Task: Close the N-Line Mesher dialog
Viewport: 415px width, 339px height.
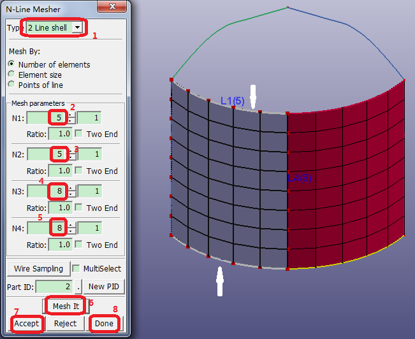Action: tap(120, 8)
